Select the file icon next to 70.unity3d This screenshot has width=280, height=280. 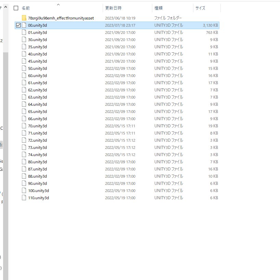click(x=24, y=126)
